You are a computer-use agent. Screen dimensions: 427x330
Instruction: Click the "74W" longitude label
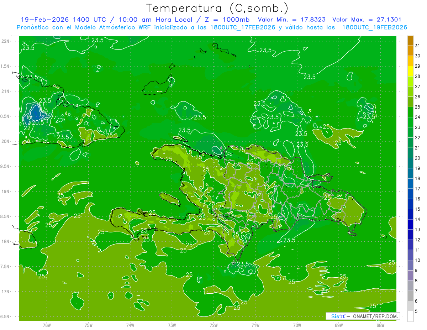[130, 325]
